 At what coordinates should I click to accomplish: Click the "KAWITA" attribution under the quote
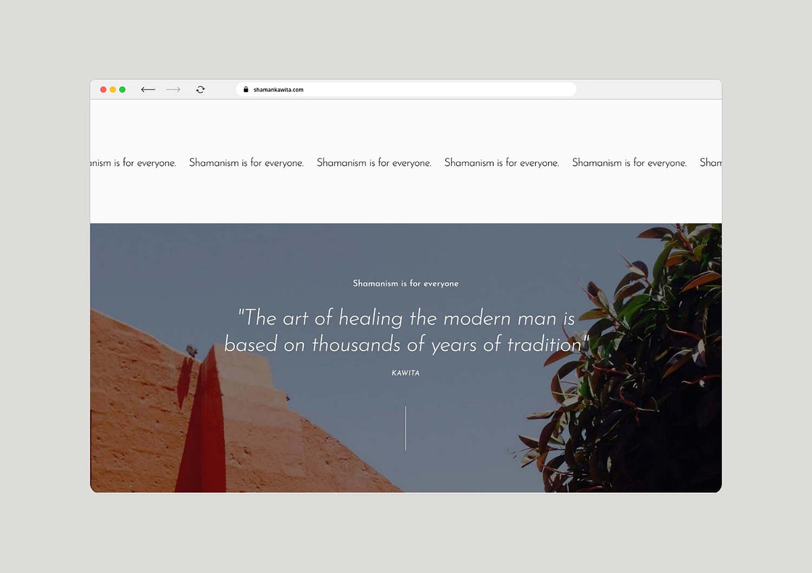(x=405, y=373)
